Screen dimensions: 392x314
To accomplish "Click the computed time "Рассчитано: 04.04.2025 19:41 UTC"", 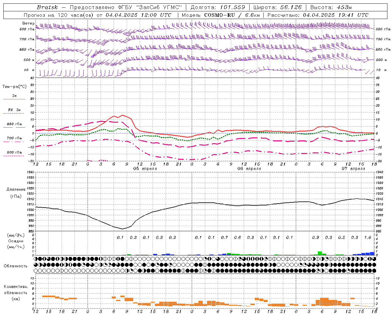I will [318, 15].
